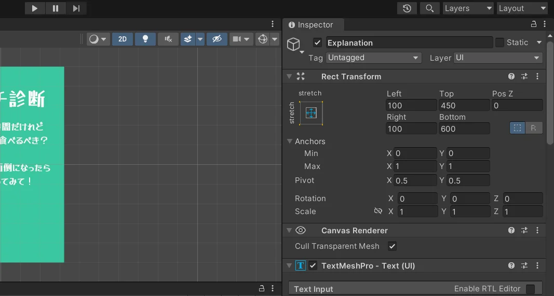Viewport: 554px width, 296px height.
Task: Toggle Cull Transparent Mesh checkbox
Action: pyautogui.click(x=392, y=246)
